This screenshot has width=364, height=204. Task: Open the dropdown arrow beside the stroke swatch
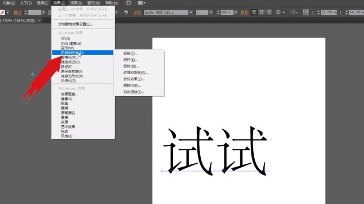[7, 12]
